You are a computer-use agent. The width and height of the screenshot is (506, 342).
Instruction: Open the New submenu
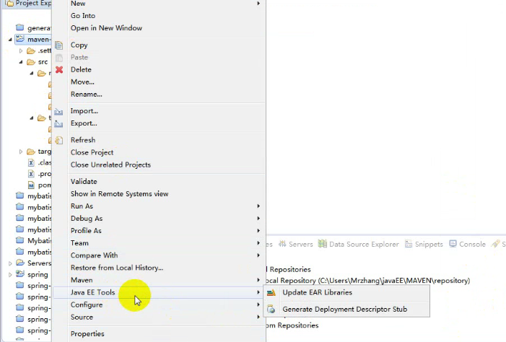(x=159, y=4)
